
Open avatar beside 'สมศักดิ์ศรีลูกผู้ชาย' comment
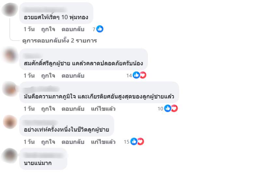coord(10,55)
